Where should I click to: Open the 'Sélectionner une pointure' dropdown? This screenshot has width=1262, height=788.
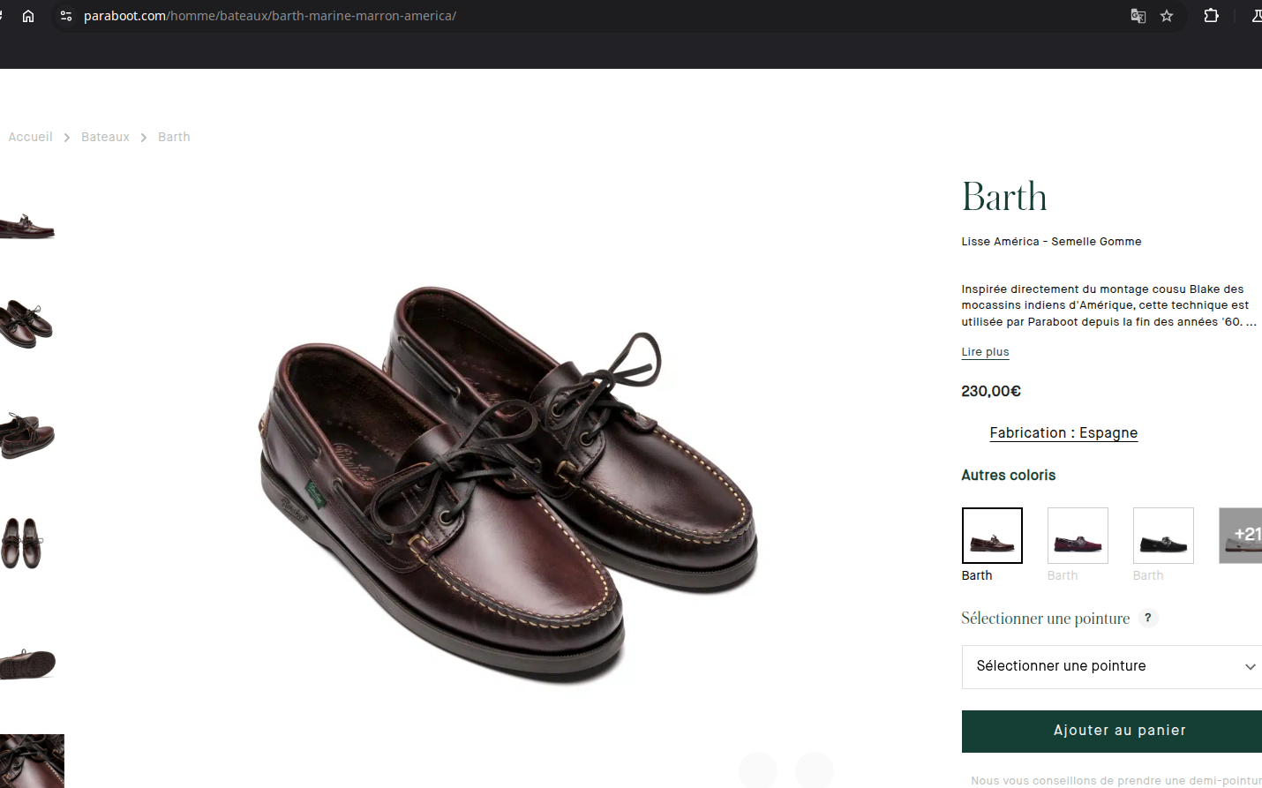pyautogui.click(x=1112, y=666)
